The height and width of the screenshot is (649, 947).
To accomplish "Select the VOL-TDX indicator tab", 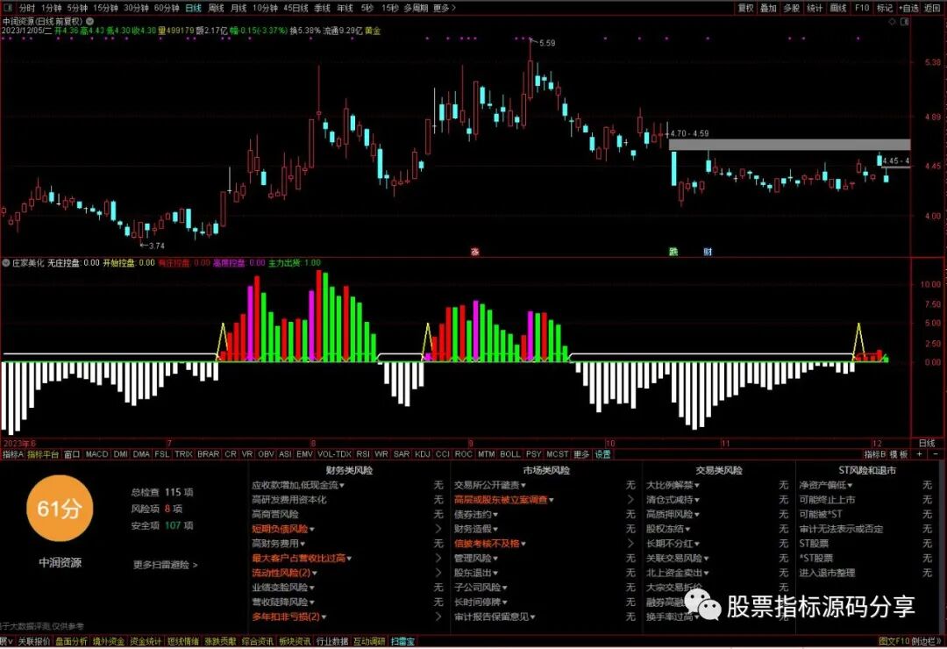I will [334, 454].
